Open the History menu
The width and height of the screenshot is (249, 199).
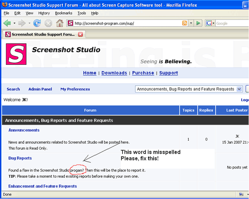point(44,13)
